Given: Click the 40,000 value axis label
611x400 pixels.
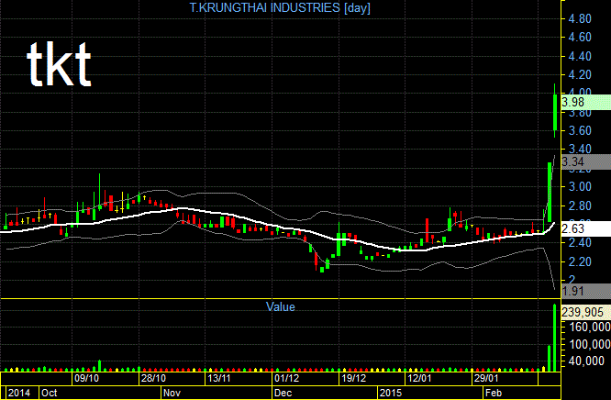Looking at the screenshot, I should point(586,361).
